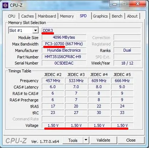Select the tRAS value 20
The image size is (149, 148).
pyautogui.click(x=76, y=106)
